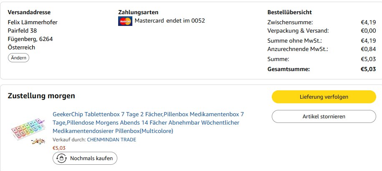Viewport: 382px width, 171px height.
Task: Click the Nochmals kaufen button label
Action: (x=91, y=158)
